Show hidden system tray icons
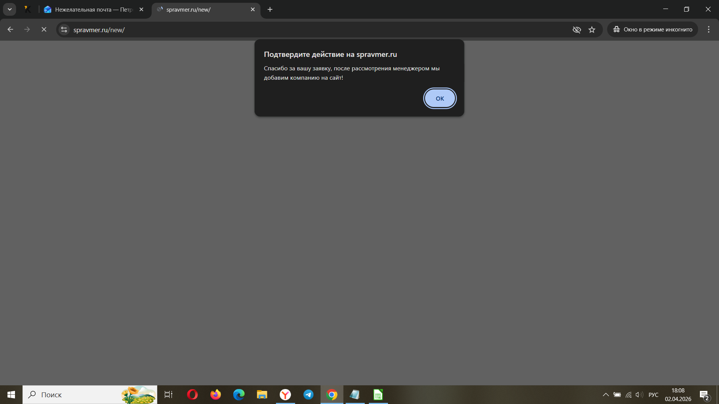The width and height of the screenshot is (719, 404). tap(606, 395)
